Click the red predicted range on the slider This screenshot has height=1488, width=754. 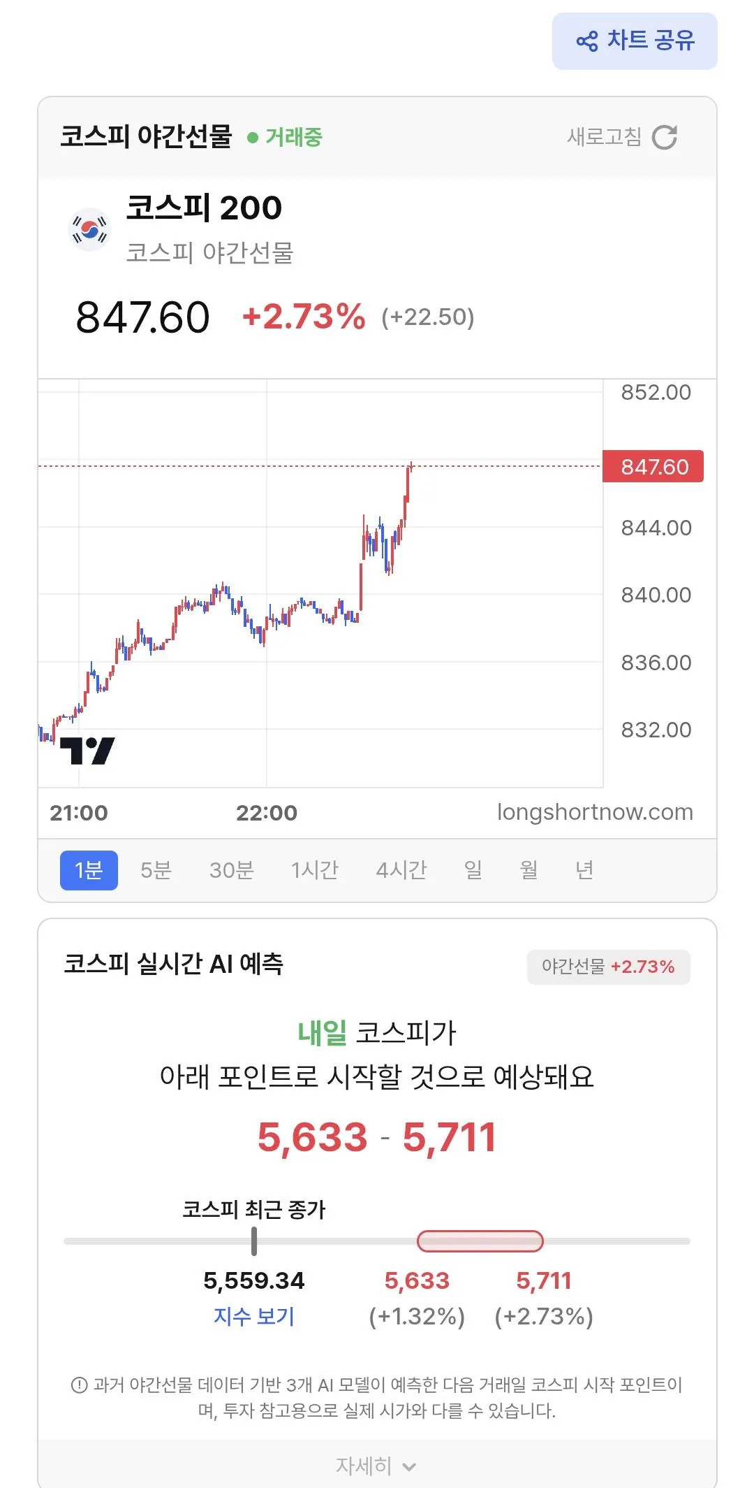click(x=480, y=1241)
